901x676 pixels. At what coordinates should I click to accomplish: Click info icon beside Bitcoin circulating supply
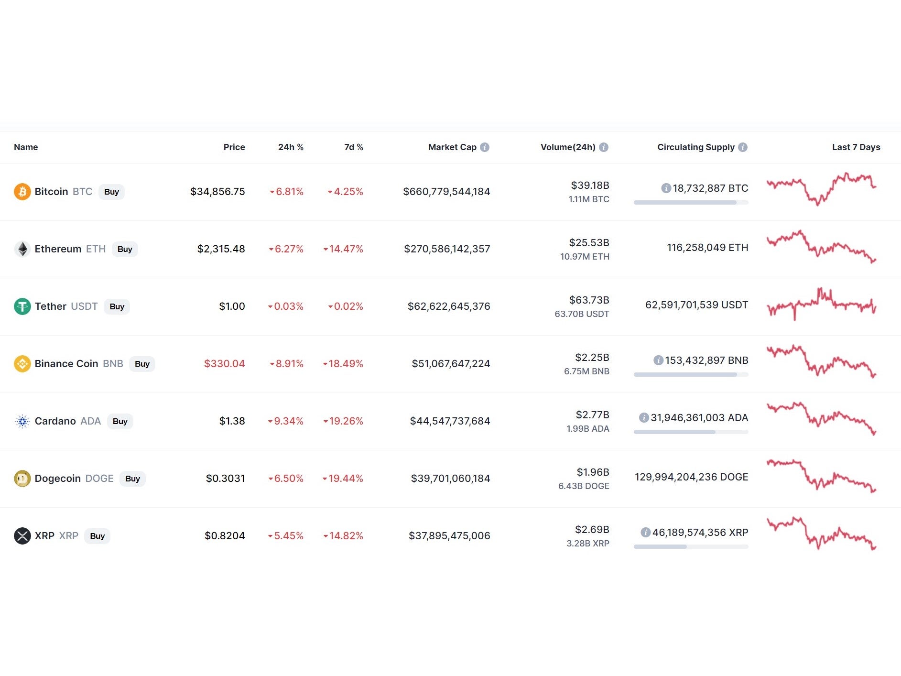tap(666, 188)
